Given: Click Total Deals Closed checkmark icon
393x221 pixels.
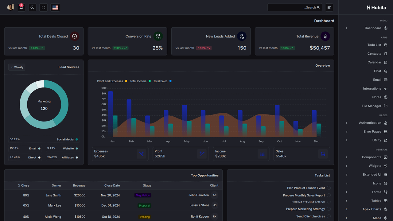Looking at the screenshot, I should (75, 36).
